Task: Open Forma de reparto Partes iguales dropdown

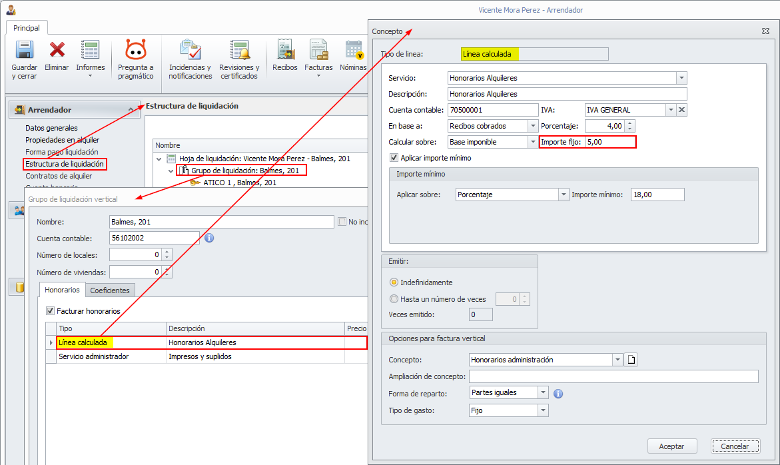Action: point(543,392)
